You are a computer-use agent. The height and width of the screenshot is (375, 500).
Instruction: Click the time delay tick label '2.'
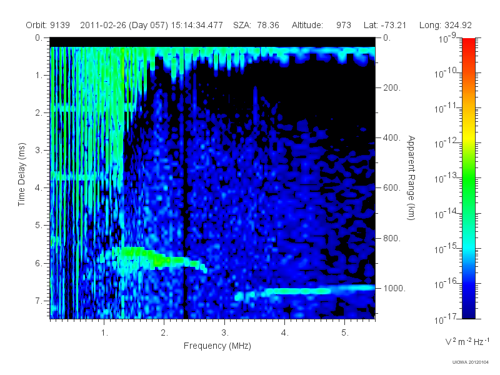39,113
